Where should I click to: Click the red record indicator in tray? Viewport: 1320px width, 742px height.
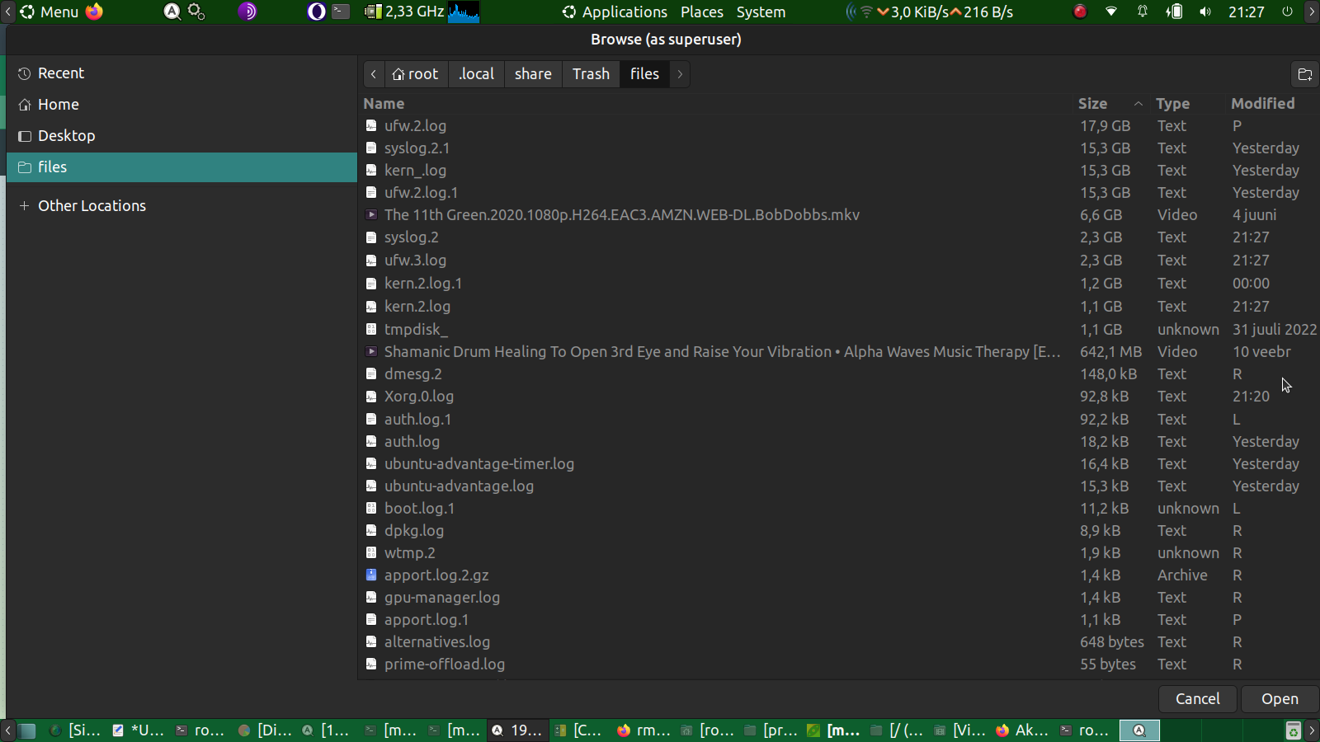click(1080, 12)
